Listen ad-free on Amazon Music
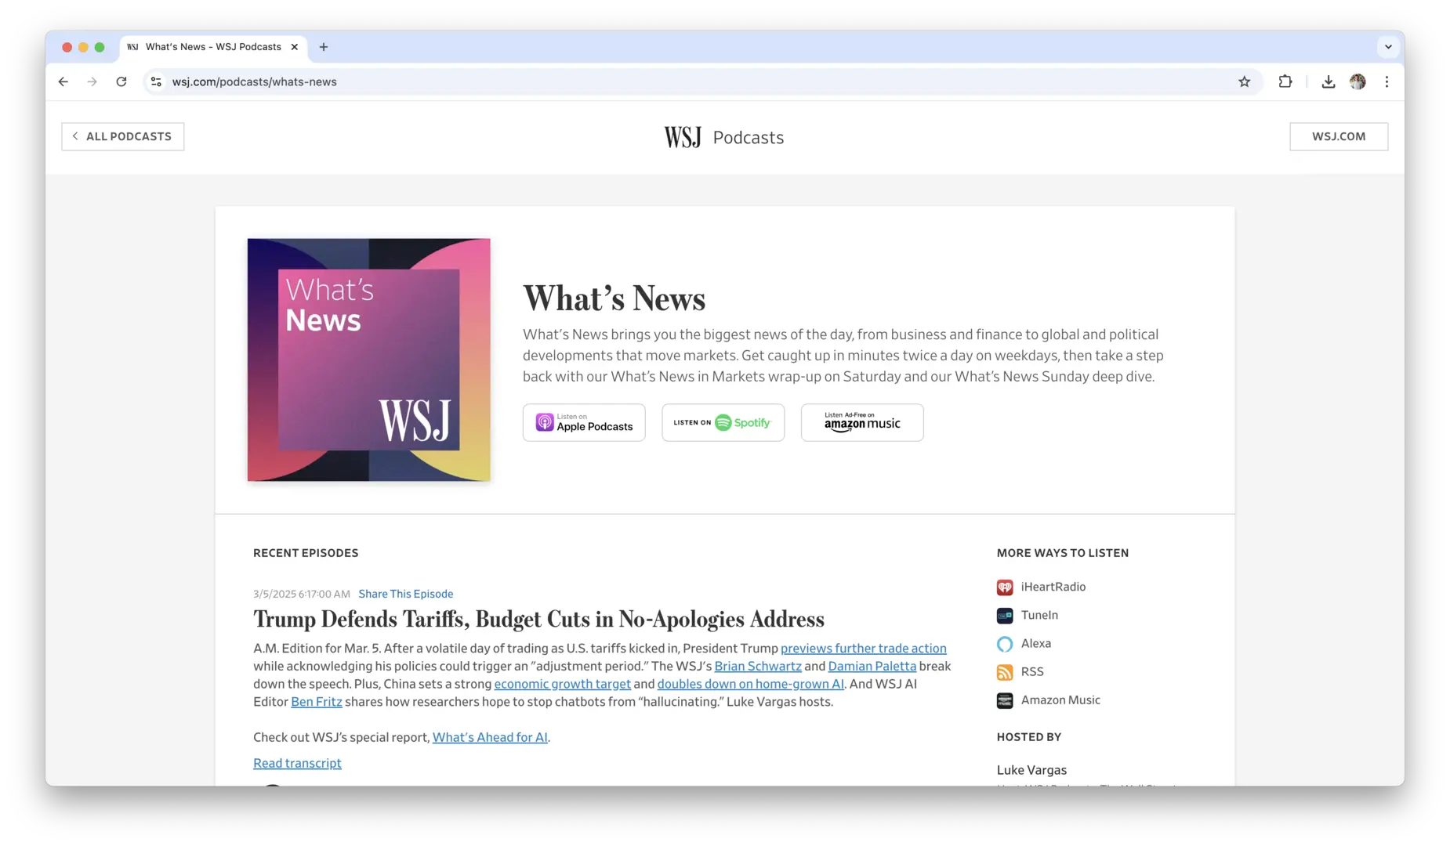Screen dimensions: 1450x846 pos(861,422)
